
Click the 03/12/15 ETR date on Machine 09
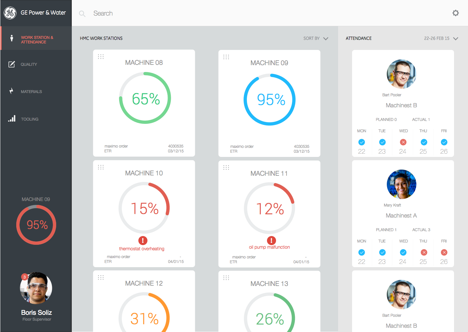tap(302, 151)
